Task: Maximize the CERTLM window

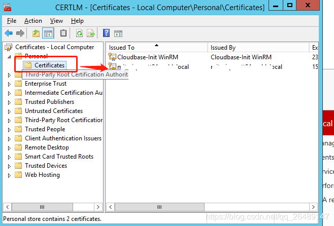Action: coord(289,5)
